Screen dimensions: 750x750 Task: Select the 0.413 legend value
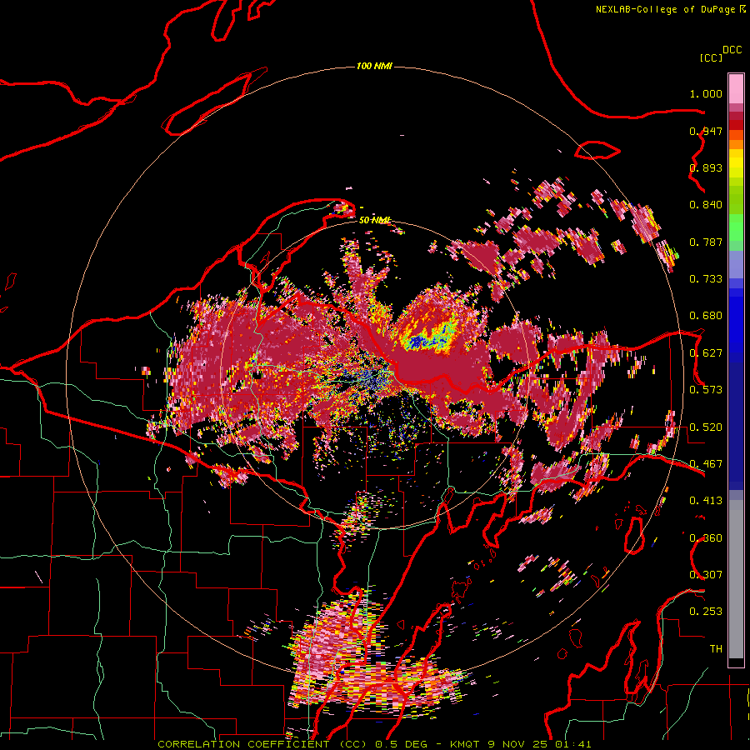[x=706, y=501]
